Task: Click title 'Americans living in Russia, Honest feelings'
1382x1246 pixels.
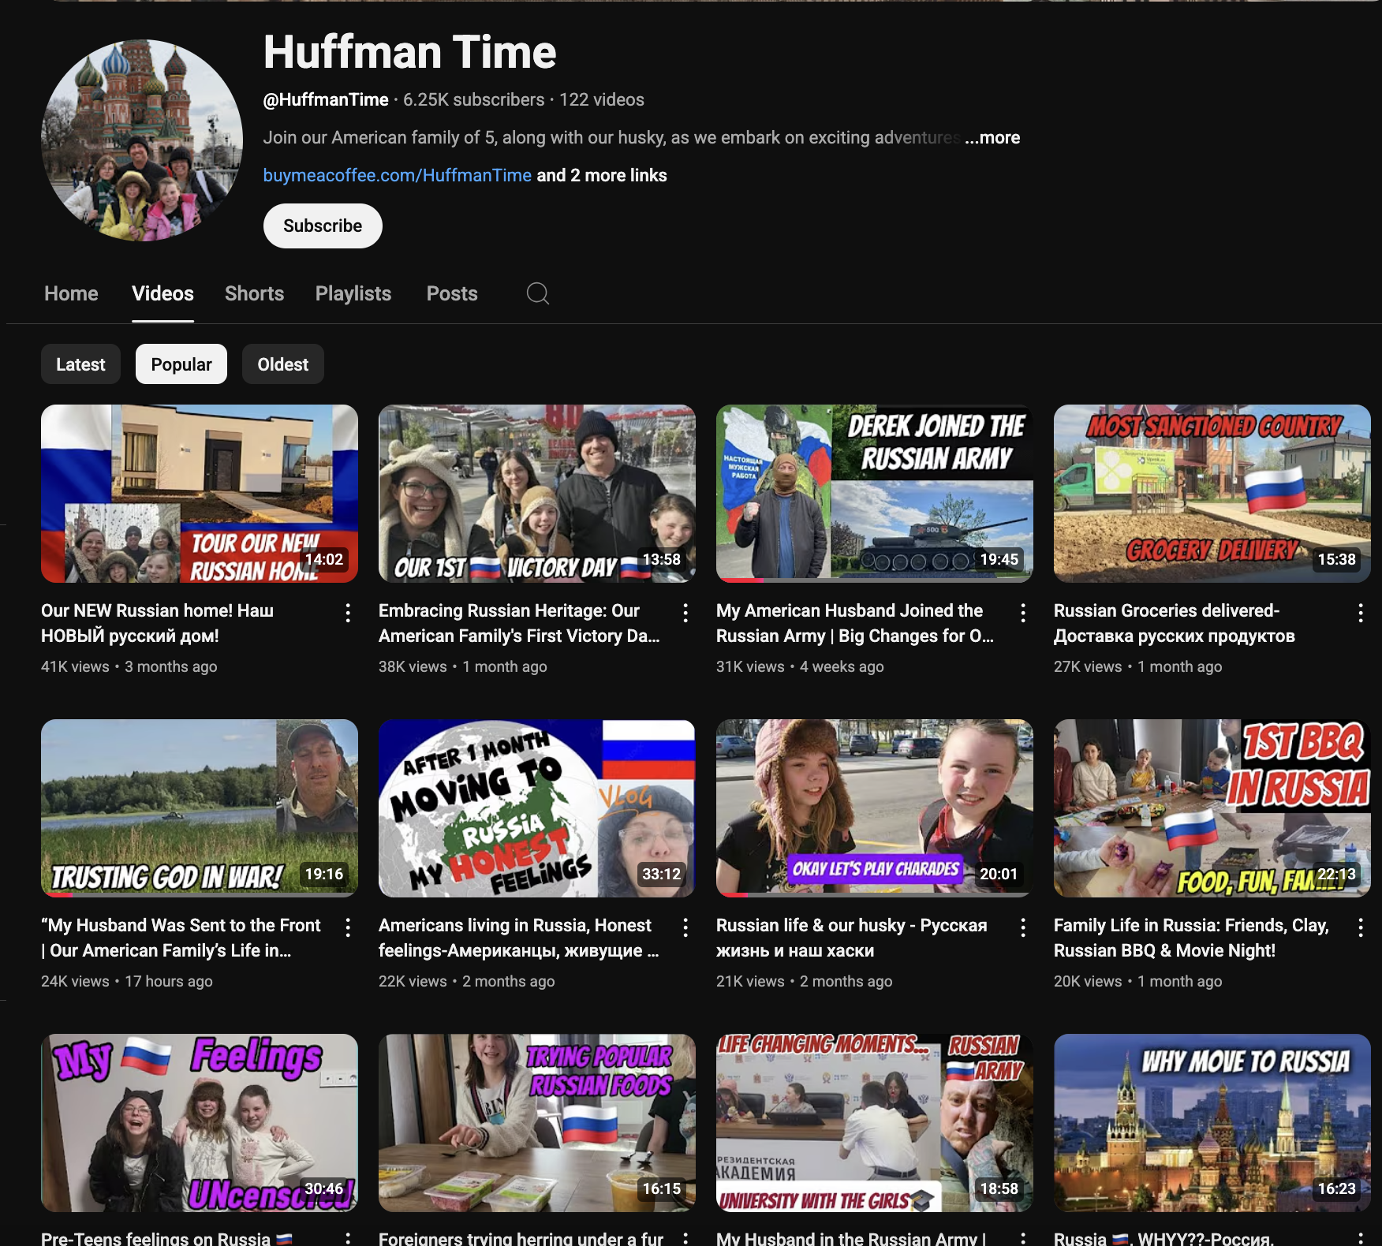Action: 518,938
